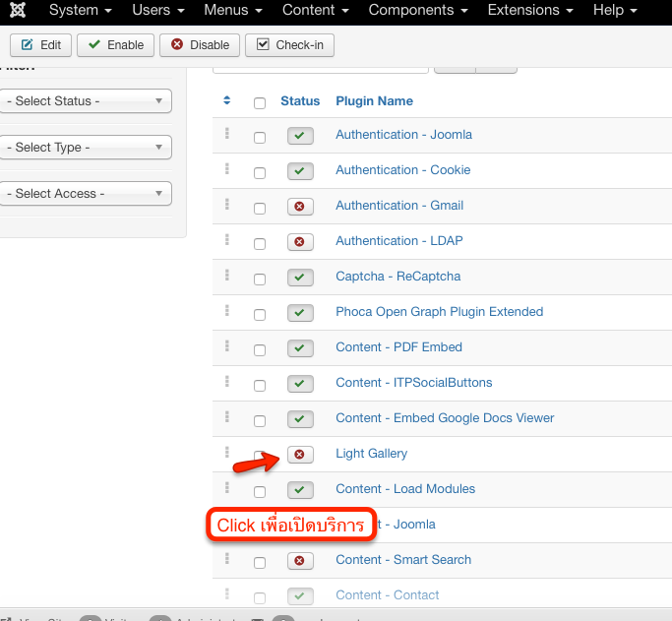
Task: Open the Light Gallery plugin
Action: pyautogui.click(x=371, y=454)
